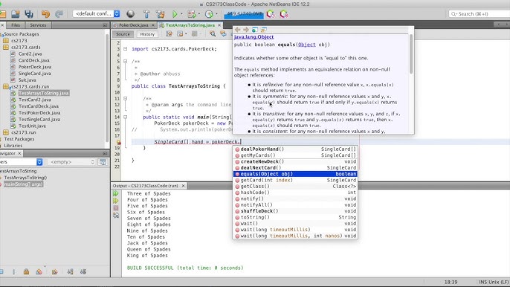Click the Run Project green play icon
Image resolution: width=510 pixels, height=287 pixels.
175,14
